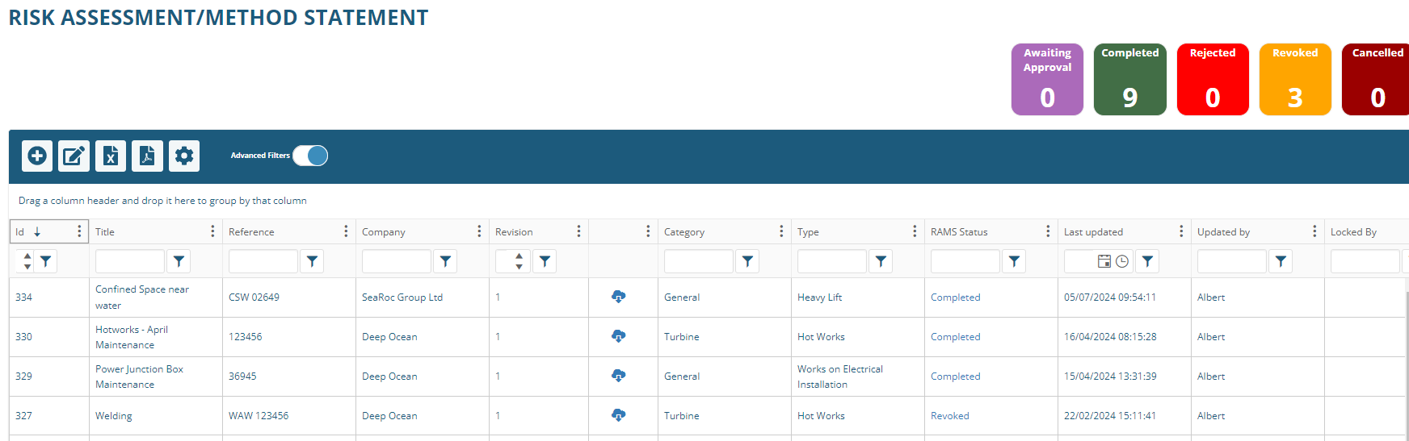1409x441 pixels.
Task: Open the Company column filter funnel
Action: 445,261
